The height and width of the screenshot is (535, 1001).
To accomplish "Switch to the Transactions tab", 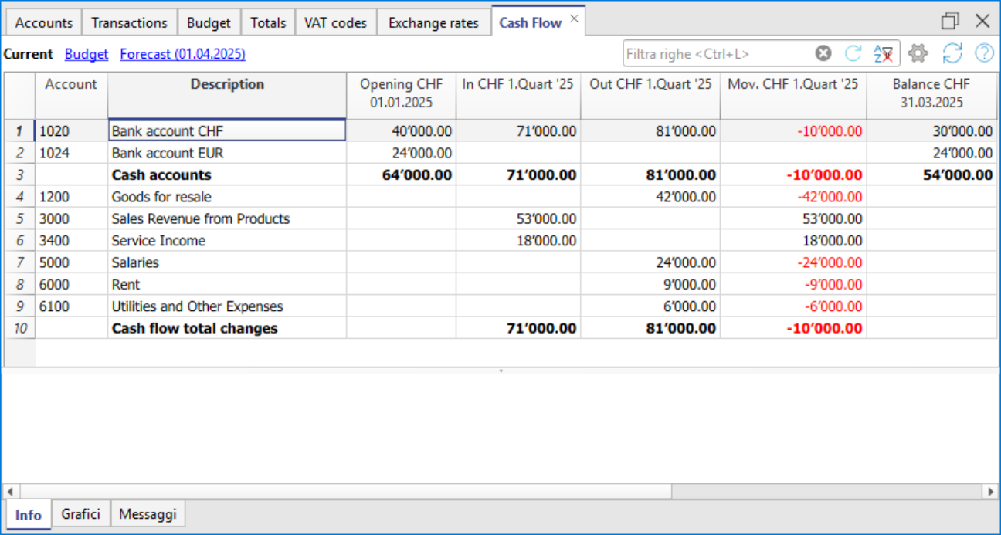I will click(x=129, y=22).
